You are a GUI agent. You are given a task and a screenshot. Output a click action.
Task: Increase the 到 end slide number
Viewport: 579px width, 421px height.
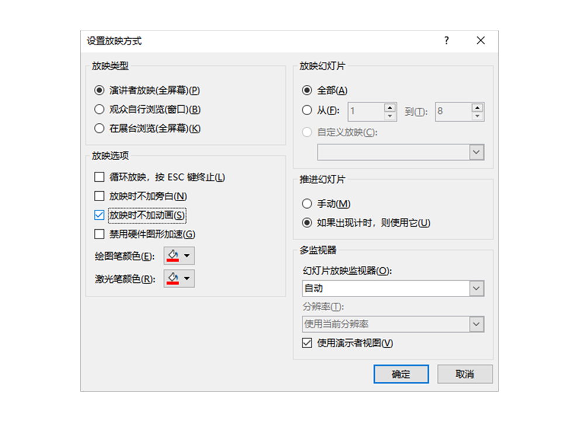click(x=477, y=107)
